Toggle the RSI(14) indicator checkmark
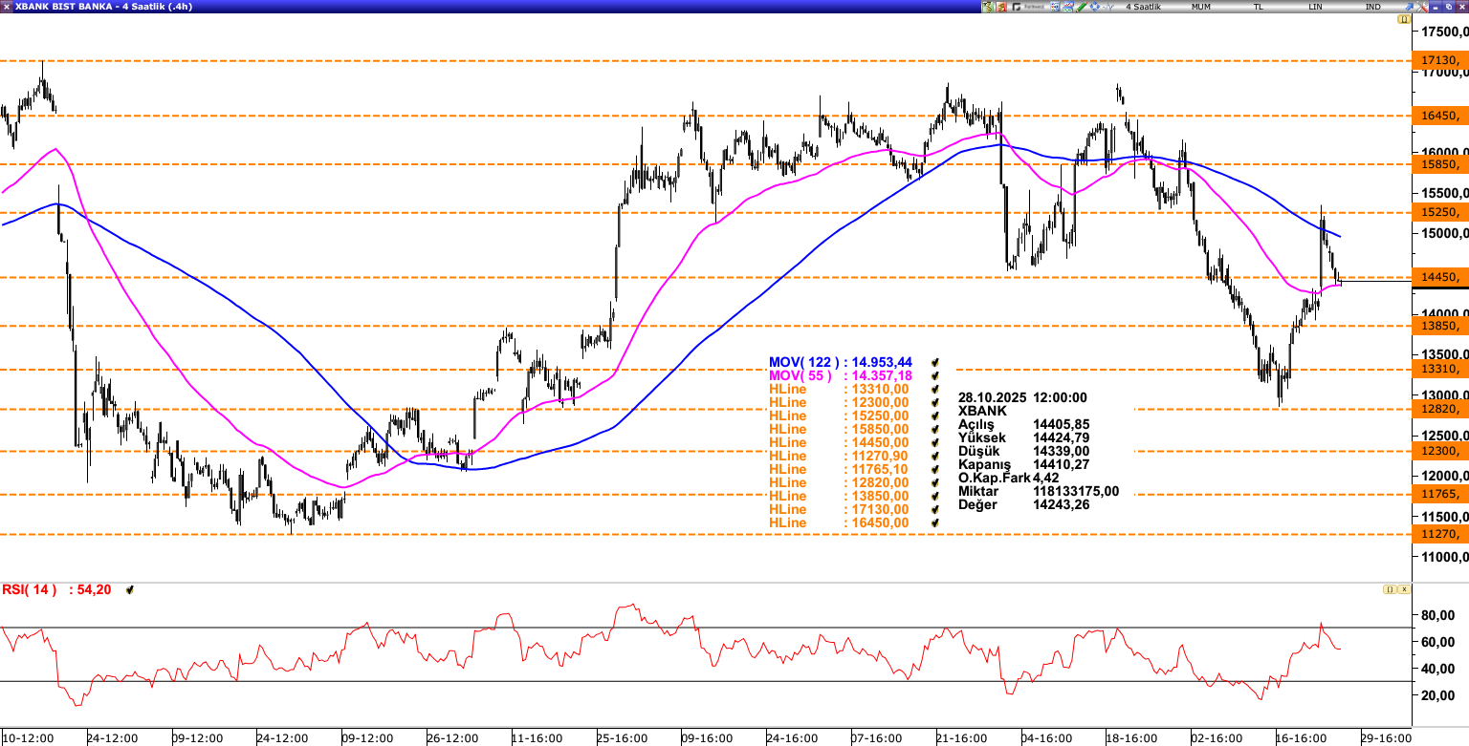The height and width of the screenshot is (746, 1469). tap(130, 589)
